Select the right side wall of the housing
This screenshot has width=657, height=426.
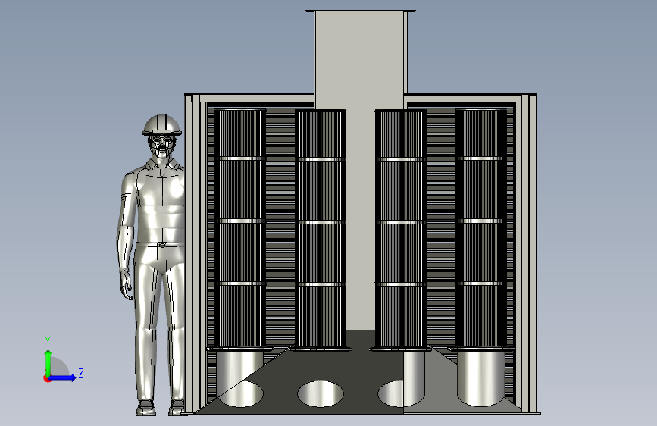[x=527, y=254]
